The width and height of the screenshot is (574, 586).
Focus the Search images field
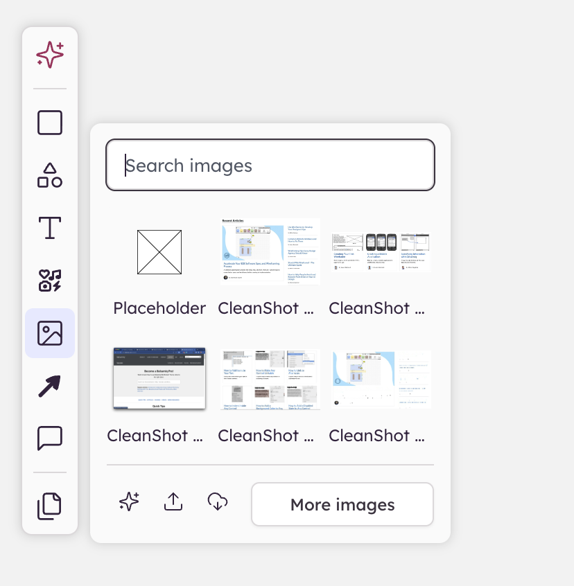(x=270, y=166)
